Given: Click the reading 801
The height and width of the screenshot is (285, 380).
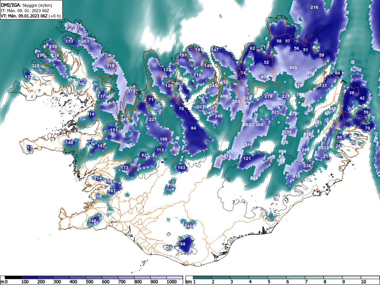Looking at the screenshot, I should [x=280, y=160].
